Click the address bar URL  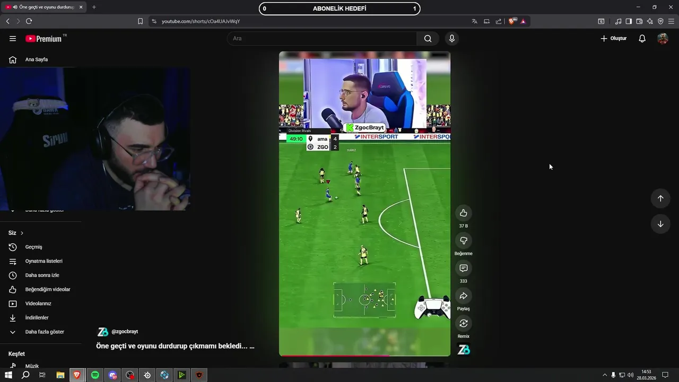point(201,21)
